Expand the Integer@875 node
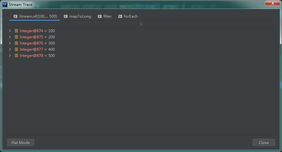The image size is (282, 152). click(x=10, y=37)
